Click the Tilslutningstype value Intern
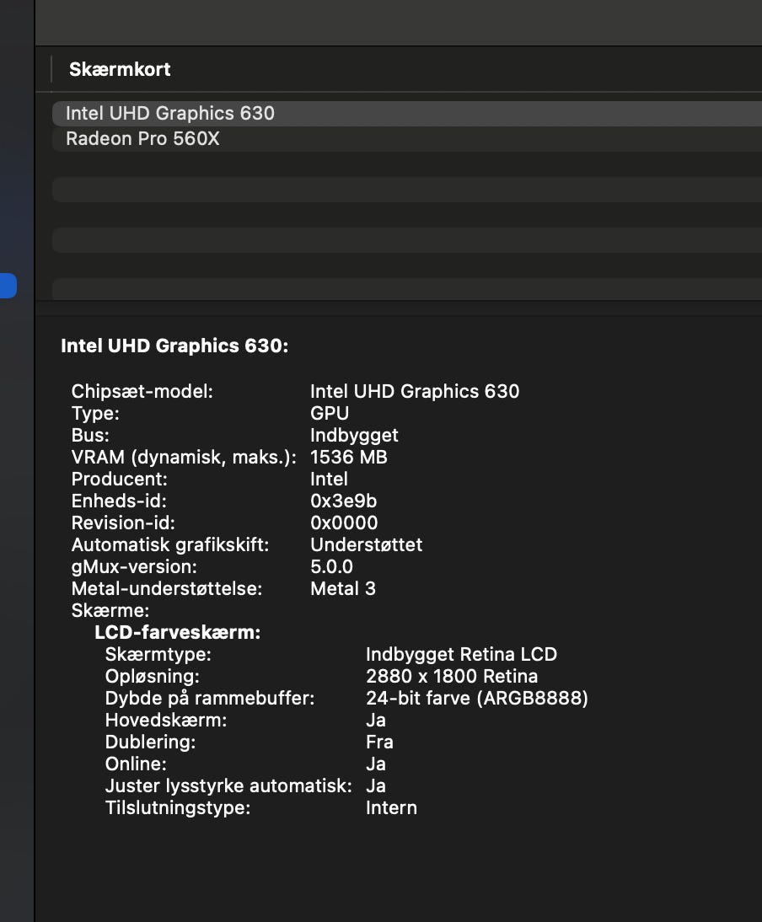The image size is (762, 922). [x=391, y=808]
